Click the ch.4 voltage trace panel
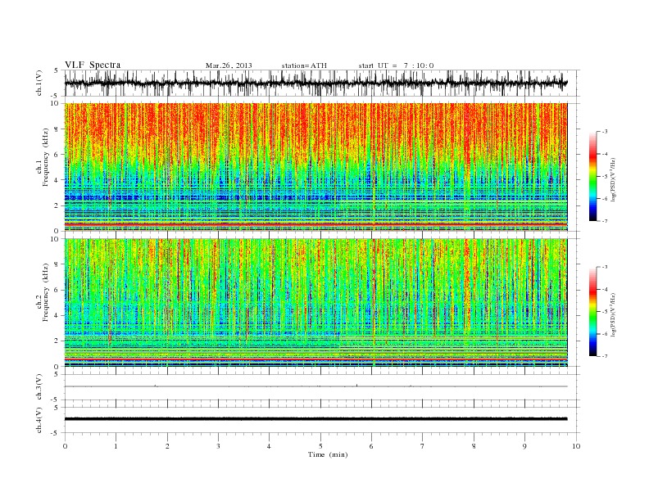The height and width of the screenshot is (501, 649). pyautogui.click(x=321, y=420)
